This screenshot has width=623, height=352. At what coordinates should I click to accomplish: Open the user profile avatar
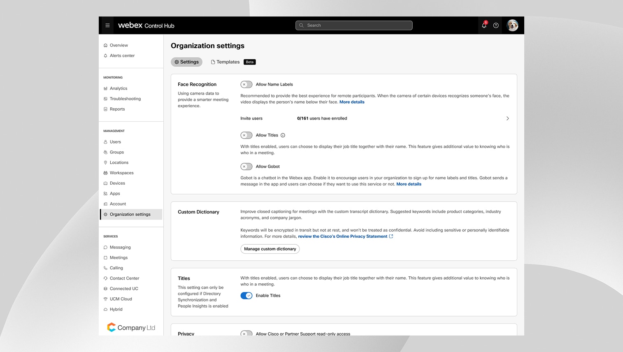pyautogui.click(x=512, y=25)
